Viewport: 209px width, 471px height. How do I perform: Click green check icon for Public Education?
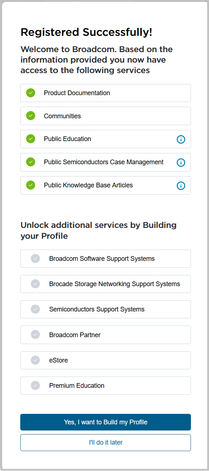31,139
